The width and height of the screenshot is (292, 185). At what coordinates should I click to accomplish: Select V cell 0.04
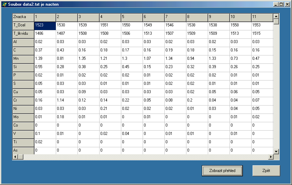point(132,135)
